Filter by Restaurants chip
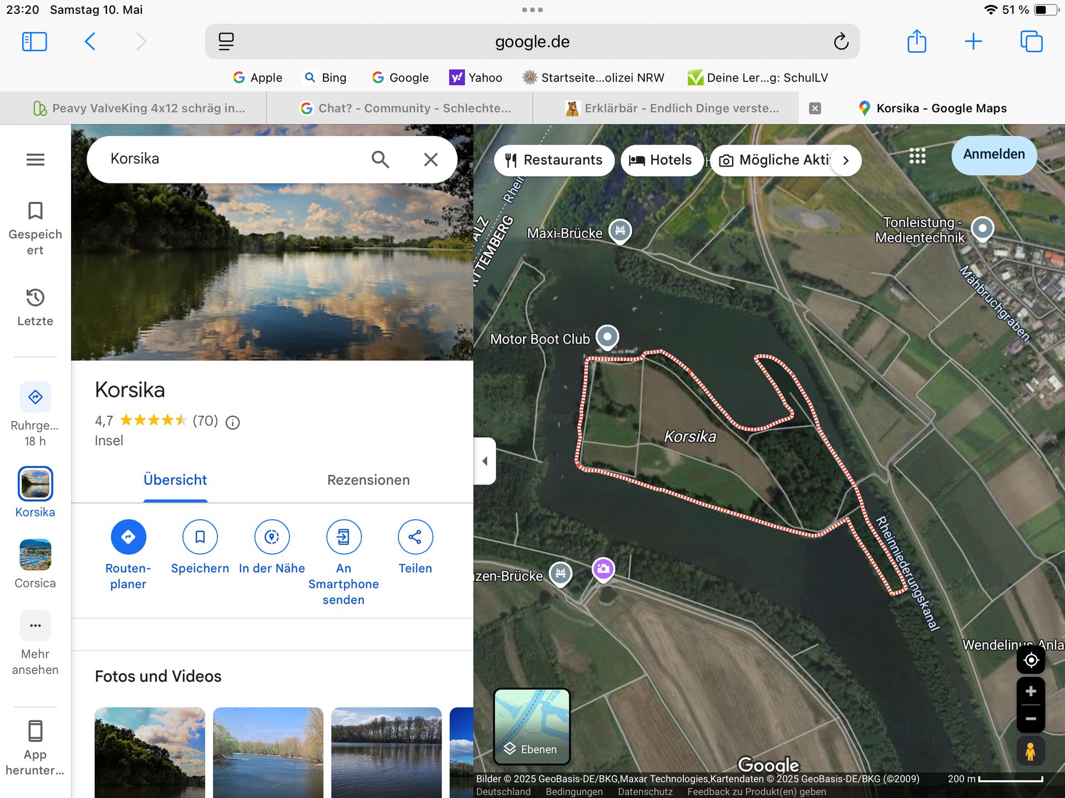Screen dimensions: 1065x798 click(x=554, y=160)
